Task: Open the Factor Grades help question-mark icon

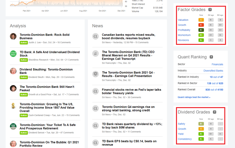Action: (x=210, y=10)
